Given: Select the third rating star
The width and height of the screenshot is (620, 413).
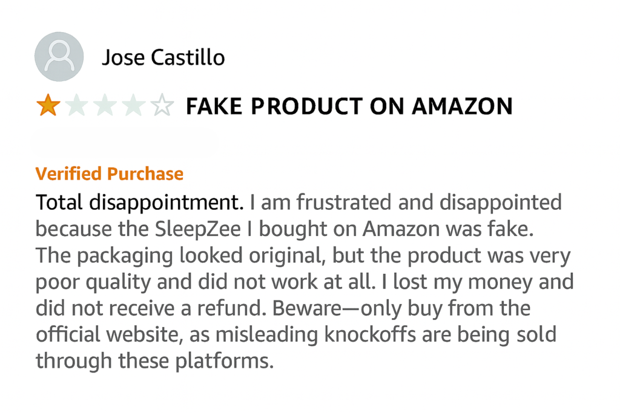Looking at the screenshot, I should click(x=105, y=106).
